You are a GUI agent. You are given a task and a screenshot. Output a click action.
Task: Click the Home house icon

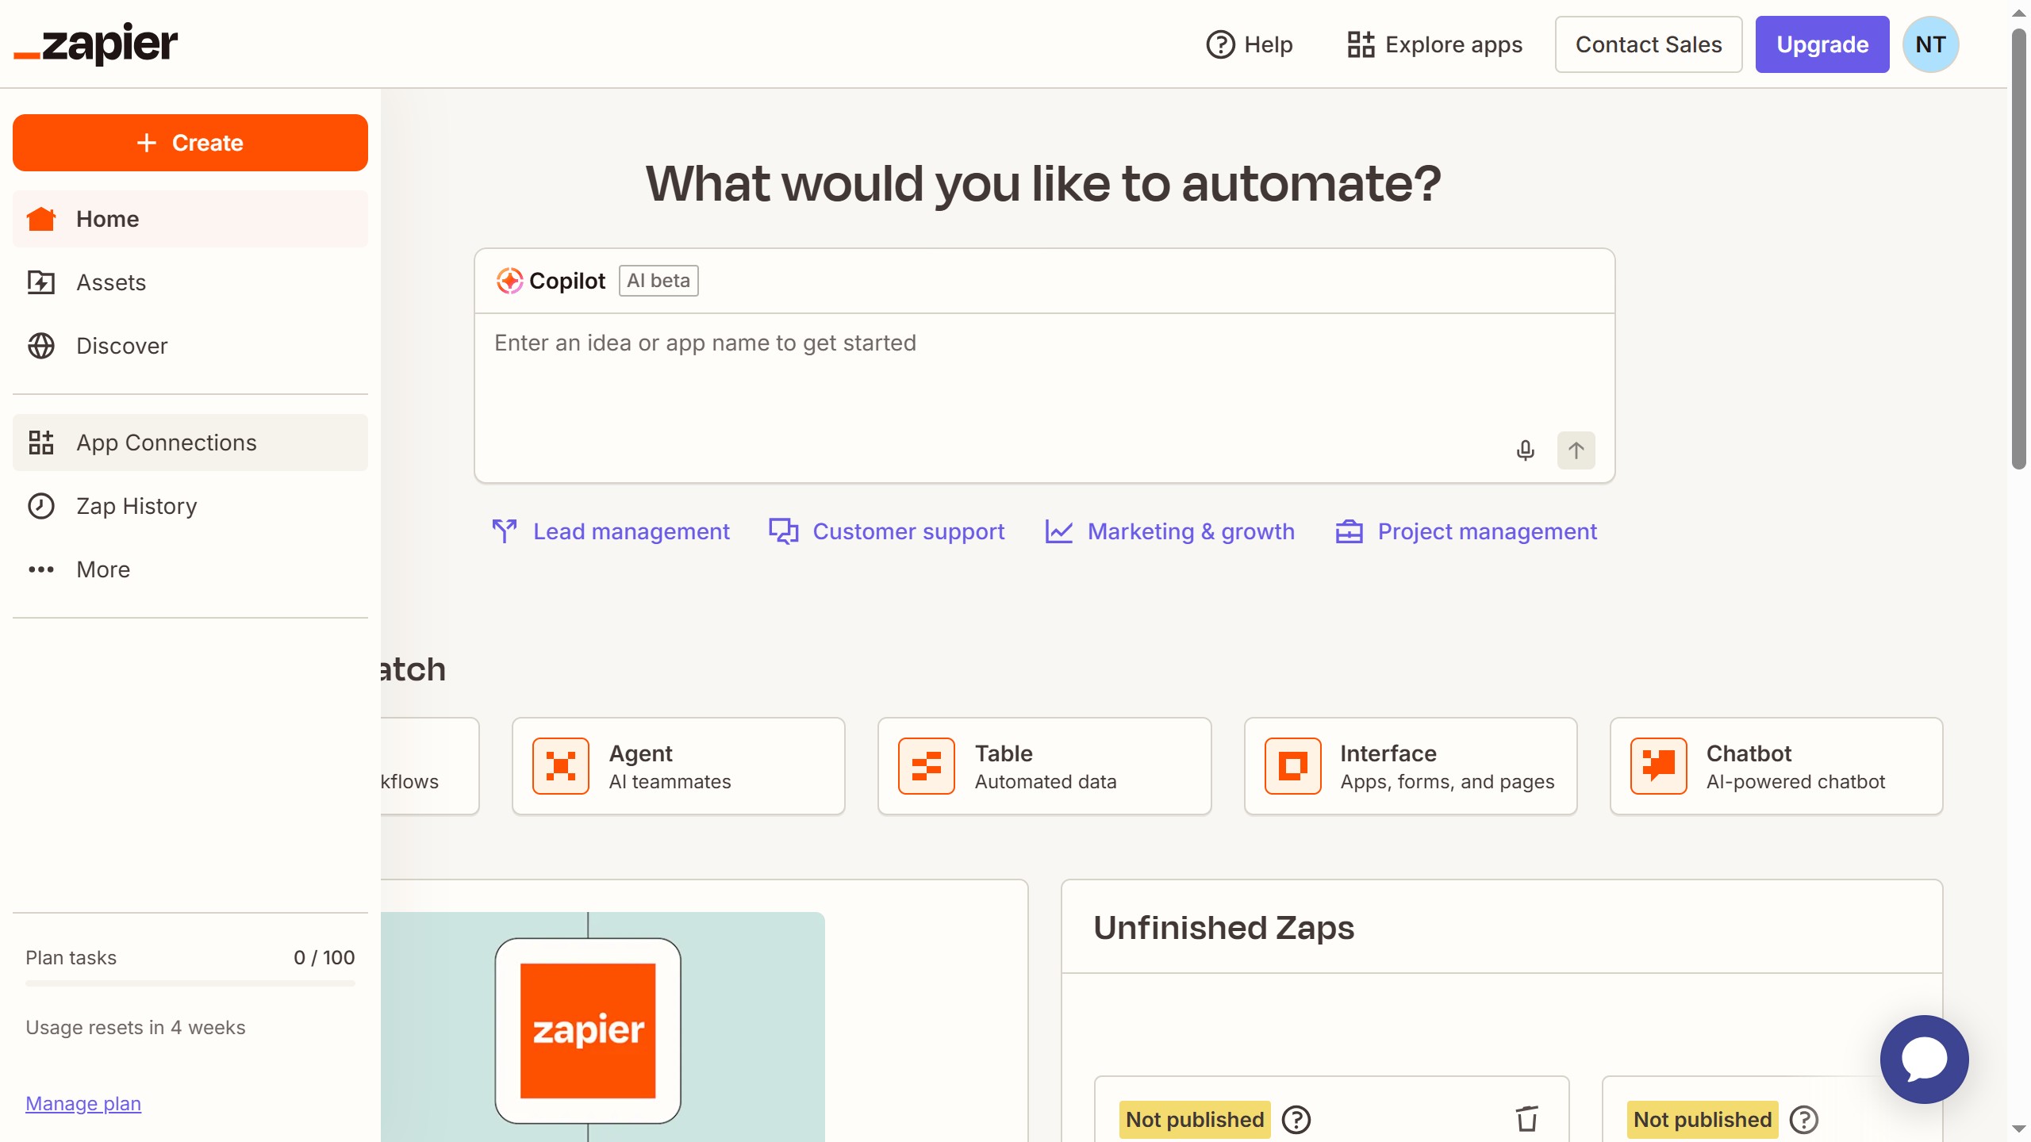coord(41,219)
